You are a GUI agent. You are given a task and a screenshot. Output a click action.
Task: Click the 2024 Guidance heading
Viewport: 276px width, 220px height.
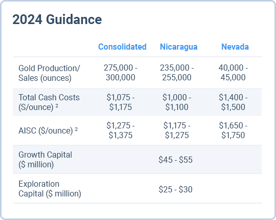(x=57, y=19)
